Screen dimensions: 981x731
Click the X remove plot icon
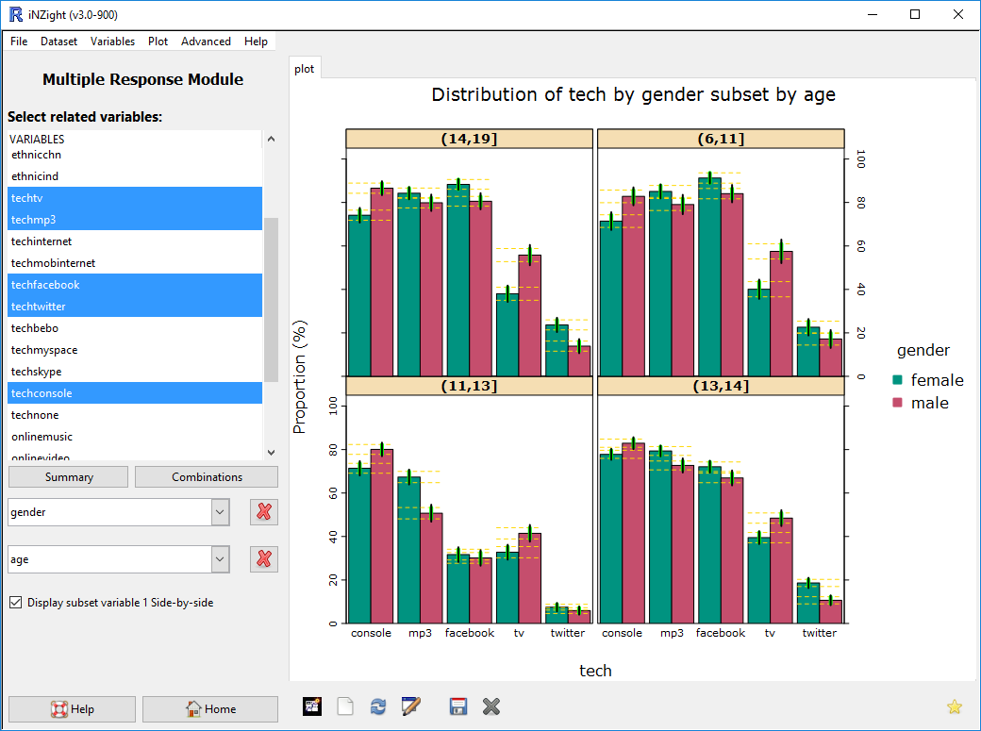pos(491,706)
